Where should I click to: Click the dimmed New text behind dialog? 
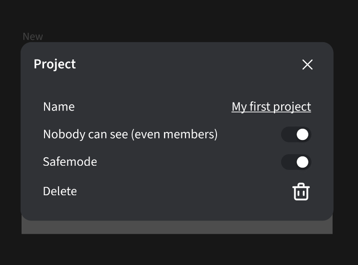tap(33, 37)
